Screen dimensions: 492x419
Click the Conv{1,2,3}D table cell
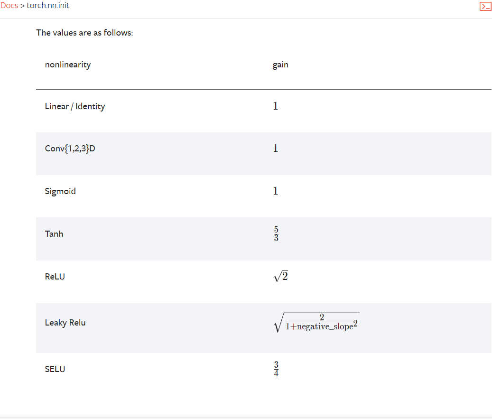coord(70,149)
